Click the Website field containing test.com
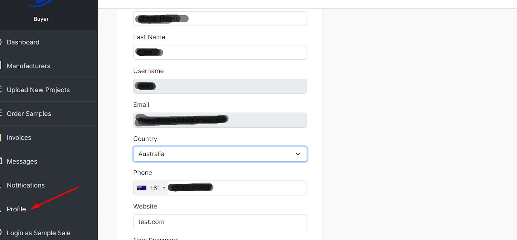 (x=220, y=222)
